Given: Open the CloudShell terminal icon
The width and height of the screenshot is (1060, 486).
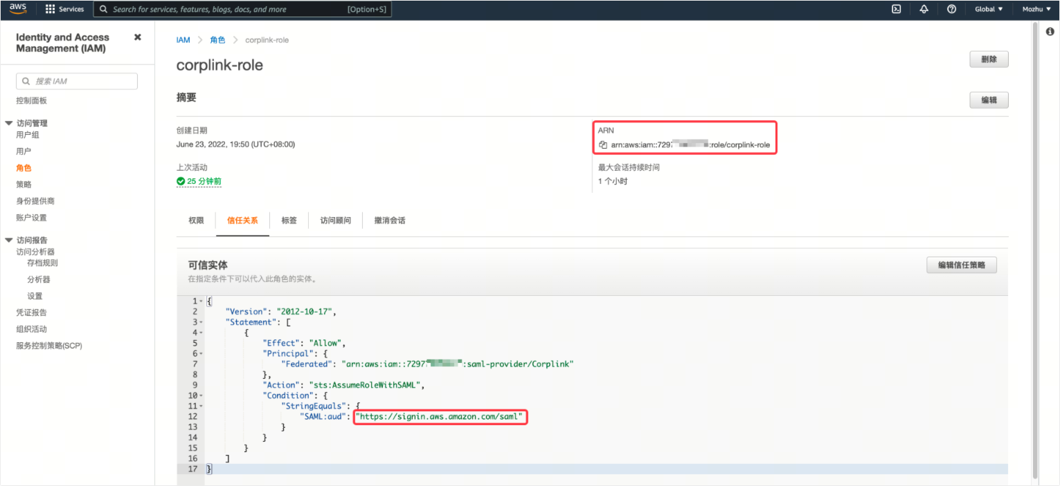Looking at the screenshot, I should (896, 9).
